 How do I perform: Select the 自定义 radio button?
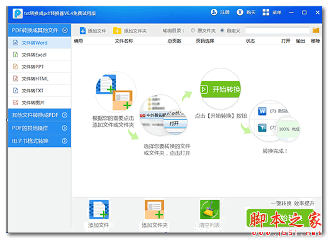click(222, 30)
